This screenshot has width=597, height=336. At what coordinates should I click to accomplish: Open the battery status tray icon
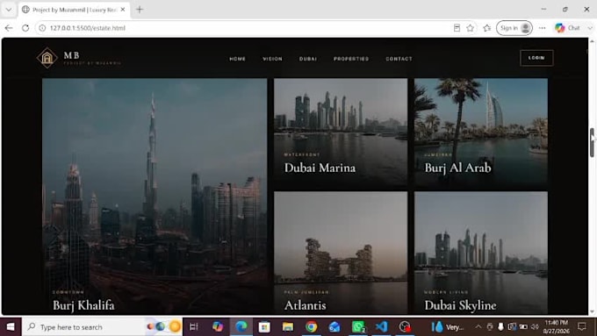click(x=523, y=326)
